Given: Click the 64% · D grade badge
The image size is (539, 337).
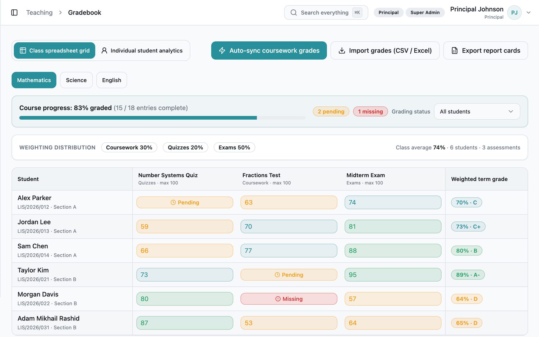Looking at the screenshot, I should click(467, 299).
